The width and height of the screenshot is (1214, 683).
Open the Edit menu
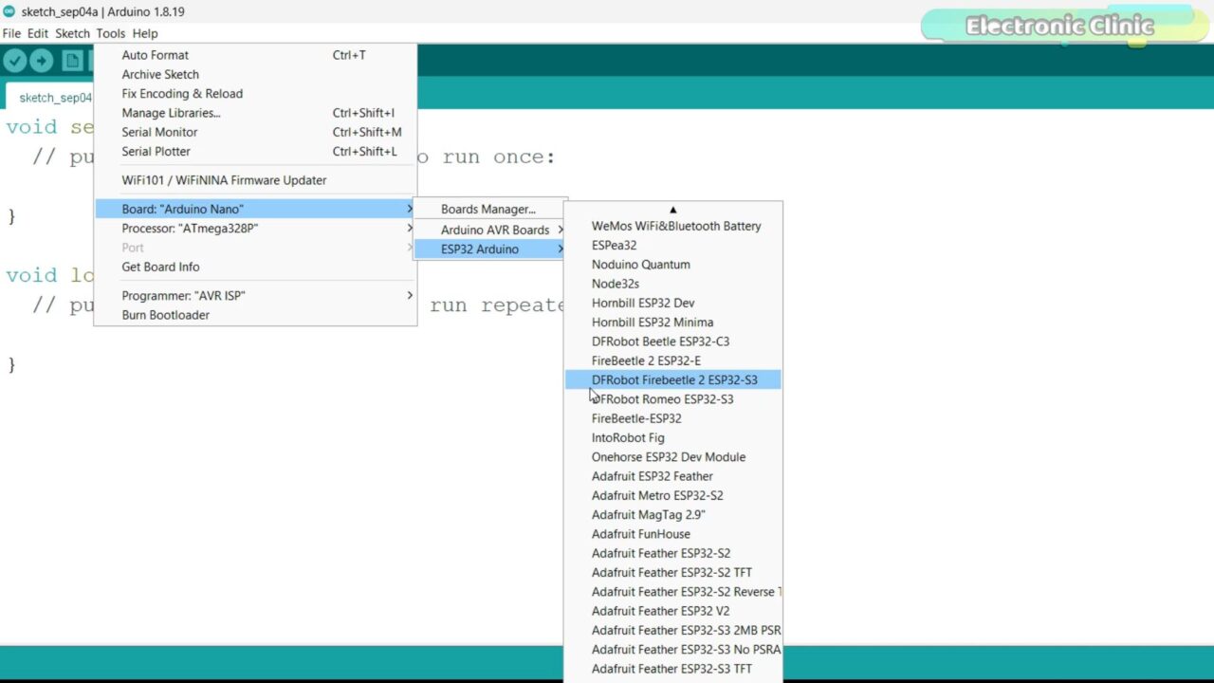tap(38, 33)
